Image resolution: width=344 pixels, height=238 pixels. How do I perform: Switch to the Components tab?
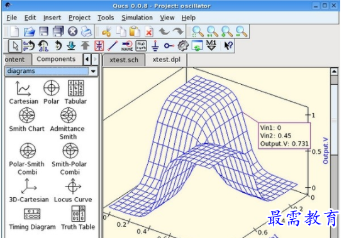coord(57,59)
